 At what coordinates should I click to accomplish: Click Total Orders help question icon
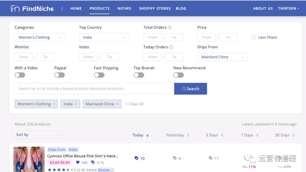click(x=170, y=27)
